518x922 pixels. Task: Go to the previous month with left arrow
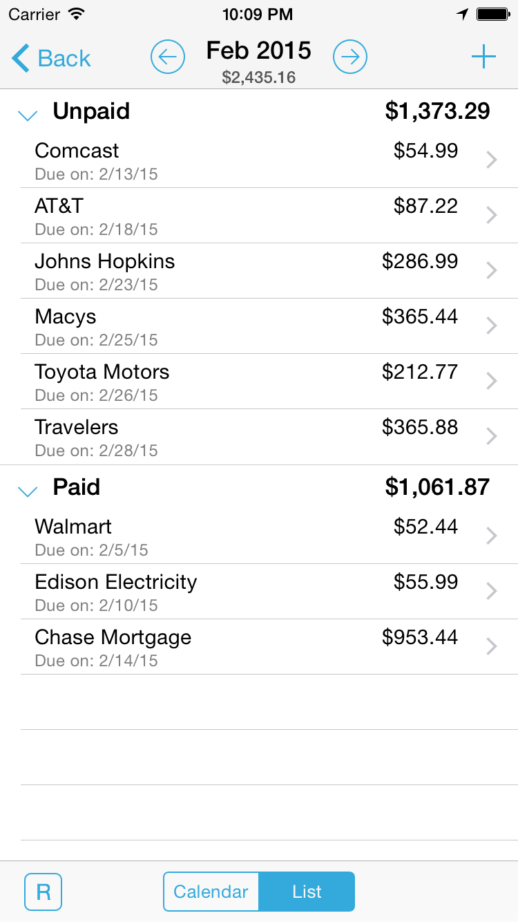pyautogui.click(x=168, y=57)
